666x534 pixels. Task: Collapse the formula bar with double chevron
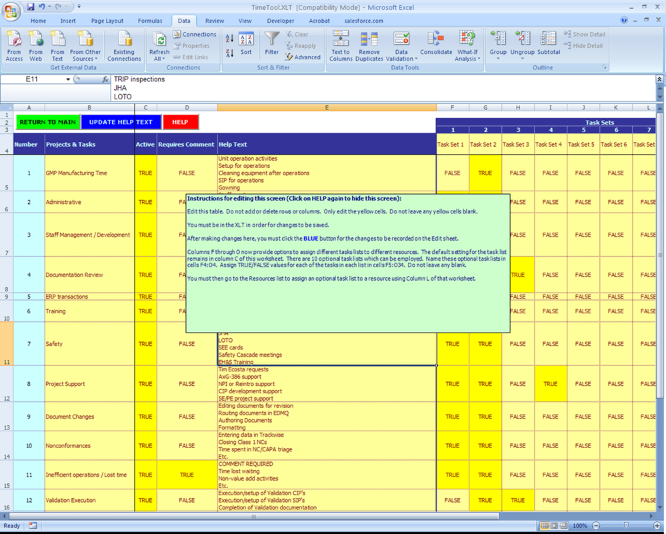[659, 79]
